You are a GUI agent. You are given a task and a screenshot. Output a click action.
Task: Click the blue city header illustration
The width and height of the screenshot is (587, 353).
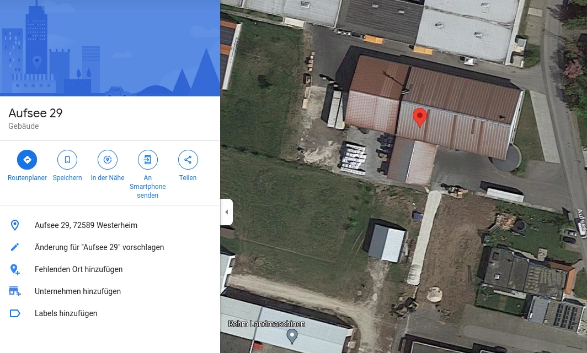pos(110,48)
